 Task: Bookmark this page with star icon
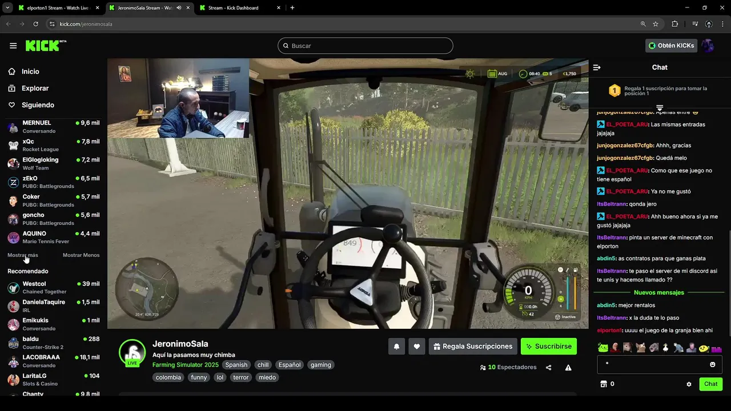click(656, 24)
